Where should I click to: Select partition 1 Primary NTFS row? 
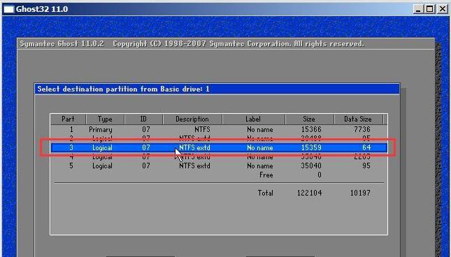point(219,129)
